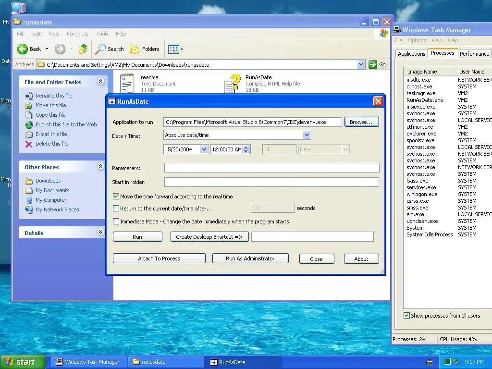The height and width of the screenshot is (369, 492).
Task: Select RunAsDate.exe in the process list
Action: tap(425, 100)
